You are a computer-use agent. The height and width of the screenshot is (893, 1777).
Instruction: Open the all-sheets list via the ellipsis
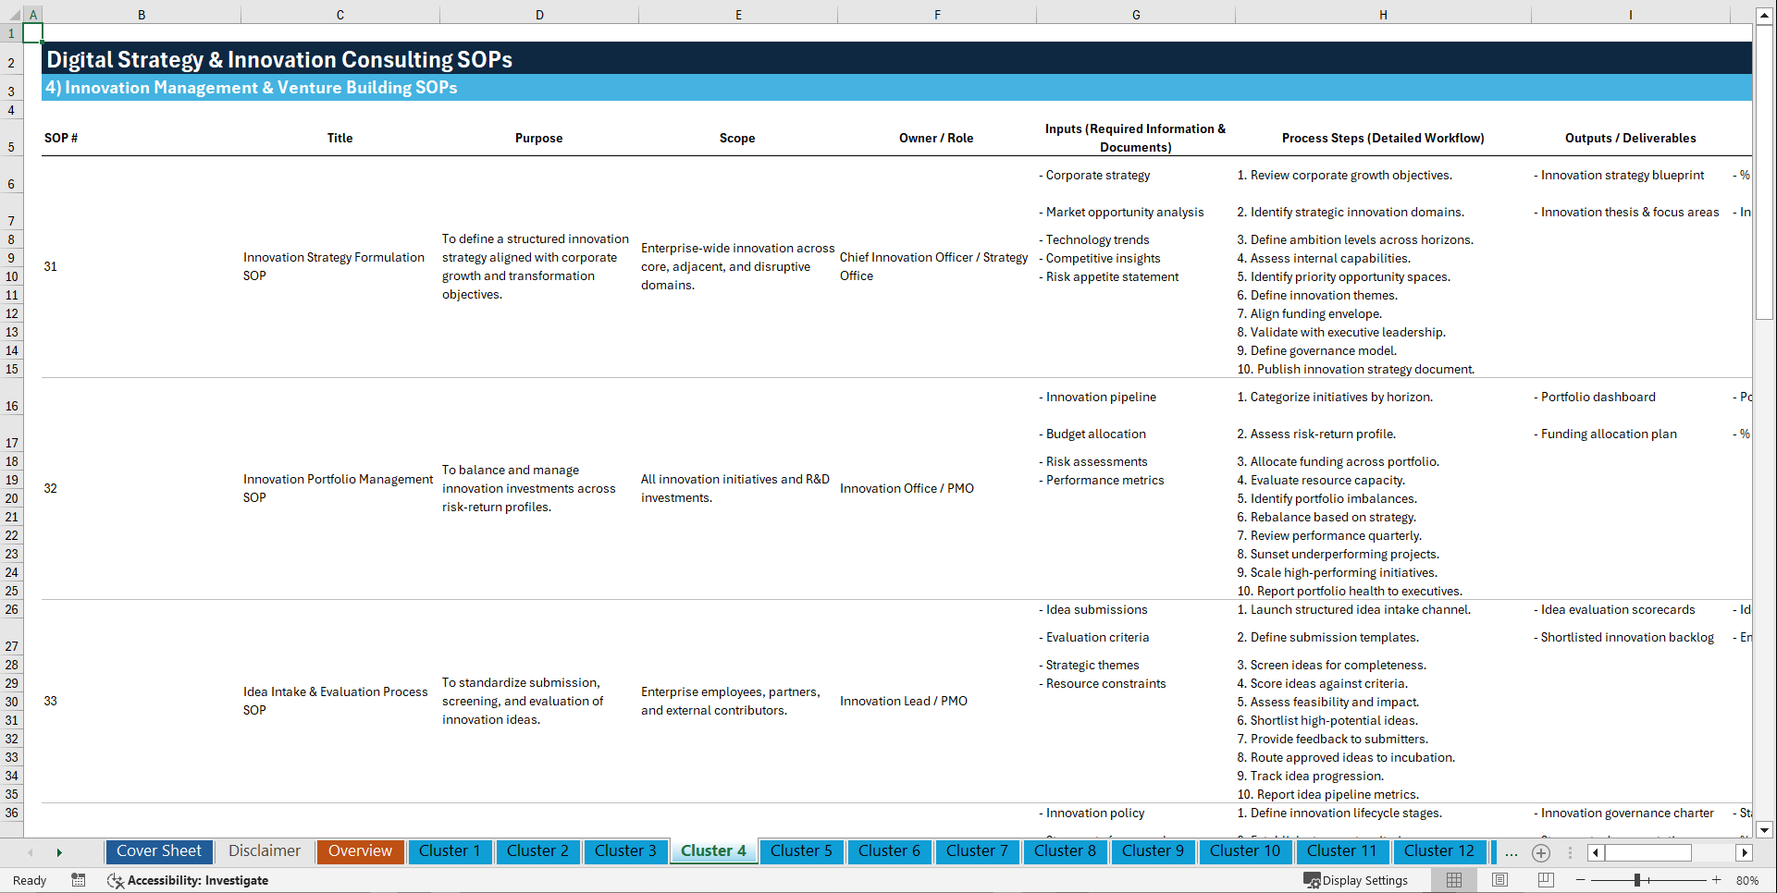(1512, 852)
